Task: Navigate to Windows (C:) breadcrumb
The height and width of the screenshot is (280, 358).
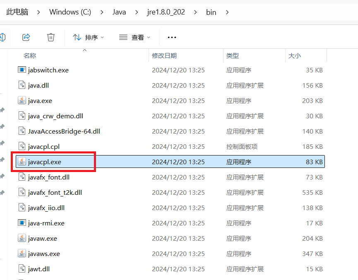Action: (x=70, y=12)
